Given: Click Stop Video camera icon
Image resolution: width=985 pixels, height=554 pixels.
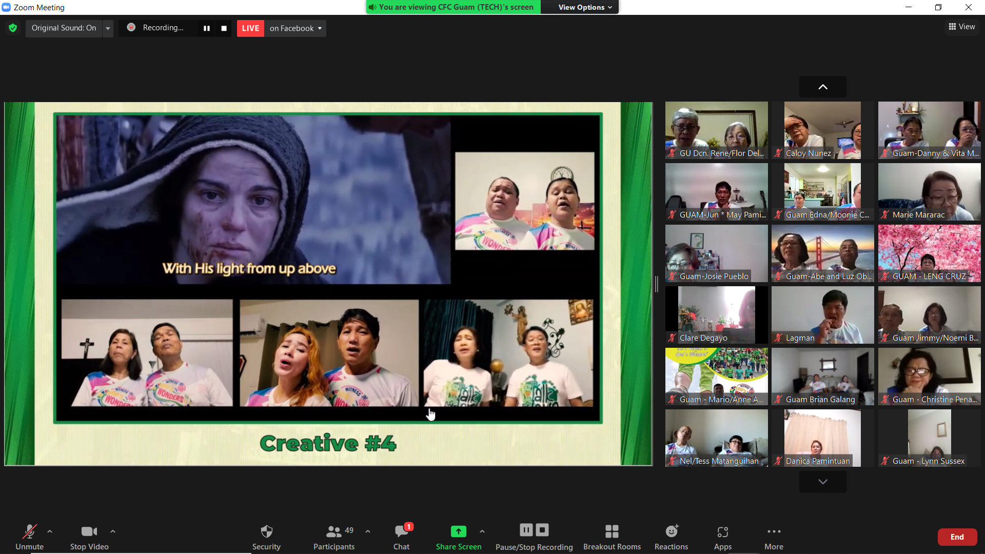Looking at the screenshot, I should point(89,531).
